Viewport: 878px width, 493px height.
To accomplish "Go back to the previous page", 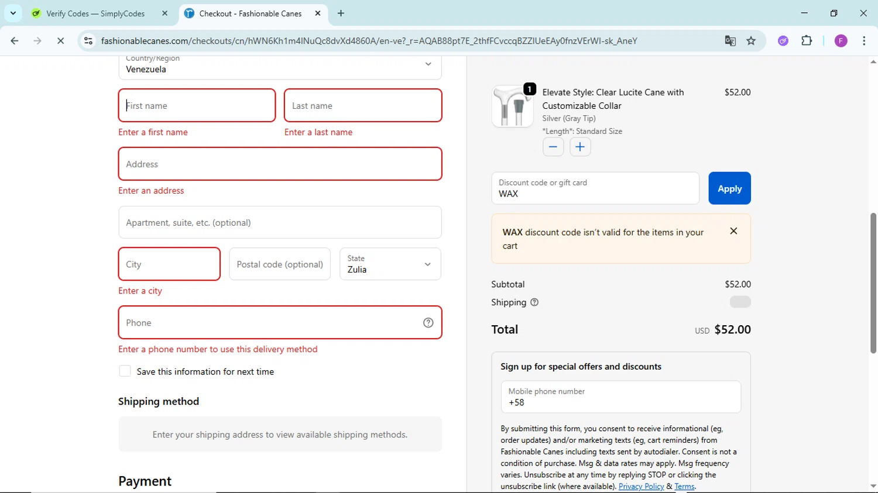I will pyautogui.click(x=15, y=41).
